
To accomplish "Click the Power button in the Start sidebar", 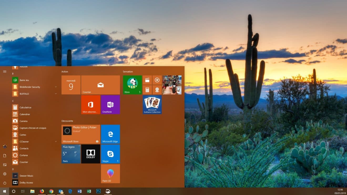I will coord(5,183).
